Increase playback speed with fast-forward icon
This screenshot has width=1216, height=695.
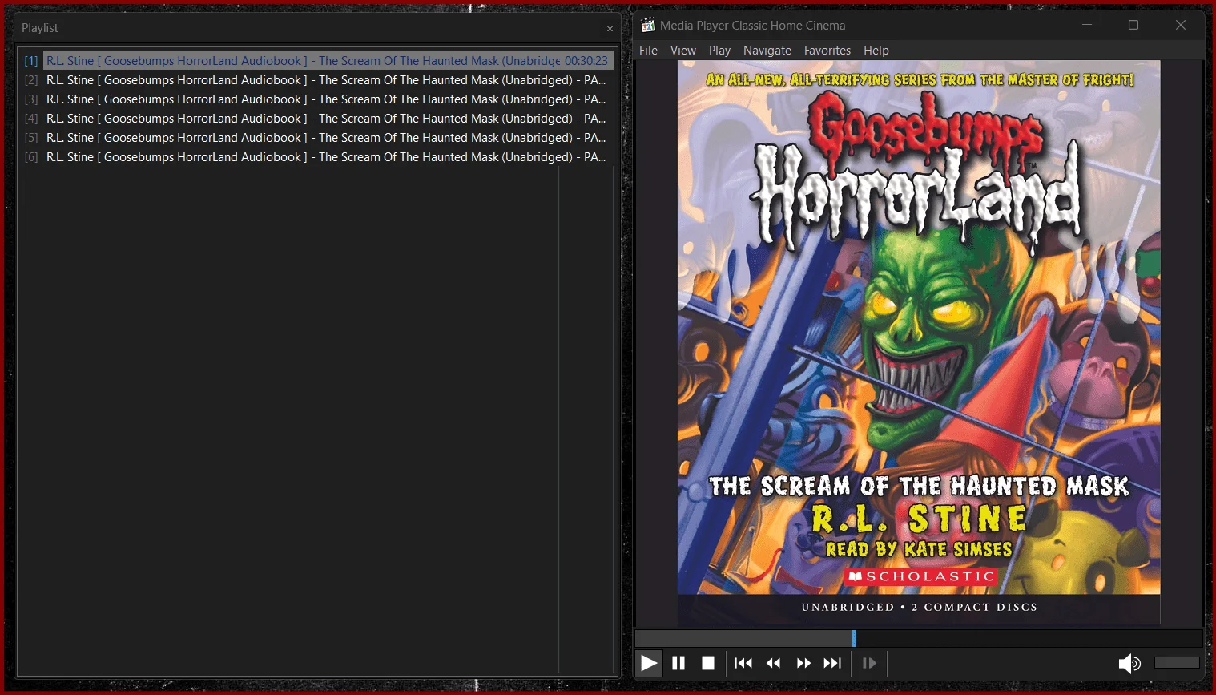tap(803, 663)
